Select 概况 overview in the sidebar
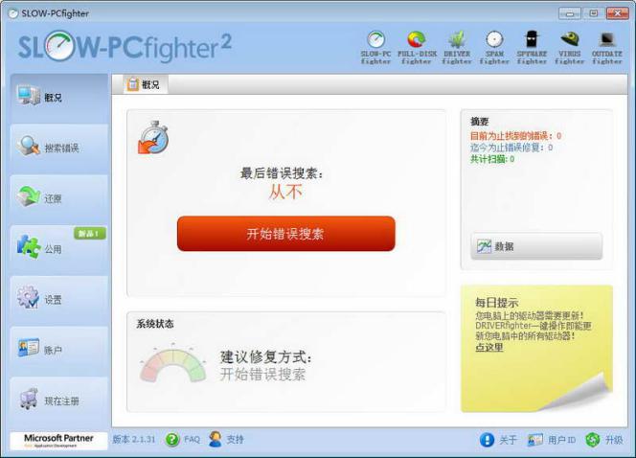The image size is (636, 458). [59, 98]
